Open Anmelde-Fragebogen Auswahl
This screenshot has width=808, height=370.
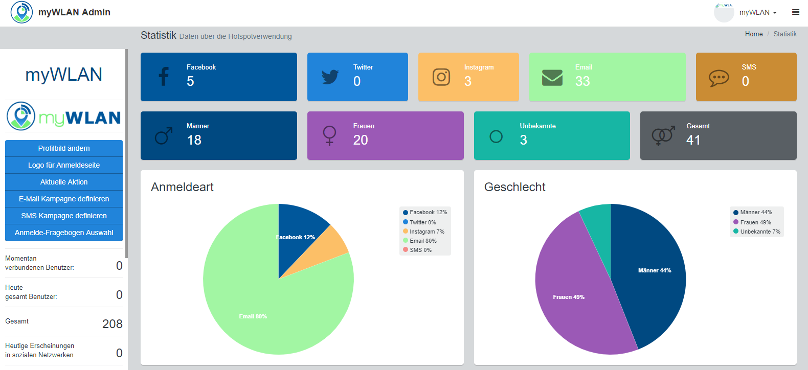tap(64, 233)
